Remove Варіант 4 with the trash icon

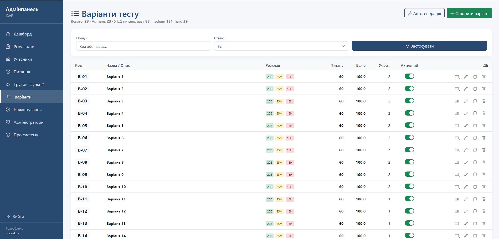coord(484,113)
